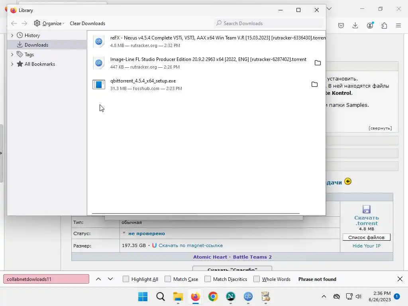Go back with Library back arrow
The height and width of the screenshot is (306, 408).
click(x=14, y=24)
